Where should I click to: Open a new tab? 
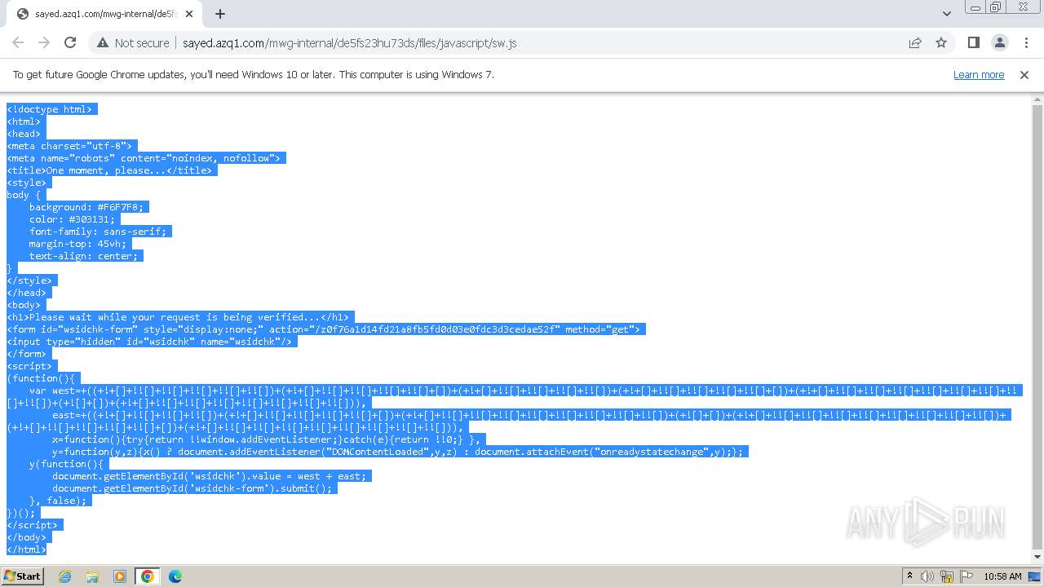pyautogui.click(x=220, y=14)
